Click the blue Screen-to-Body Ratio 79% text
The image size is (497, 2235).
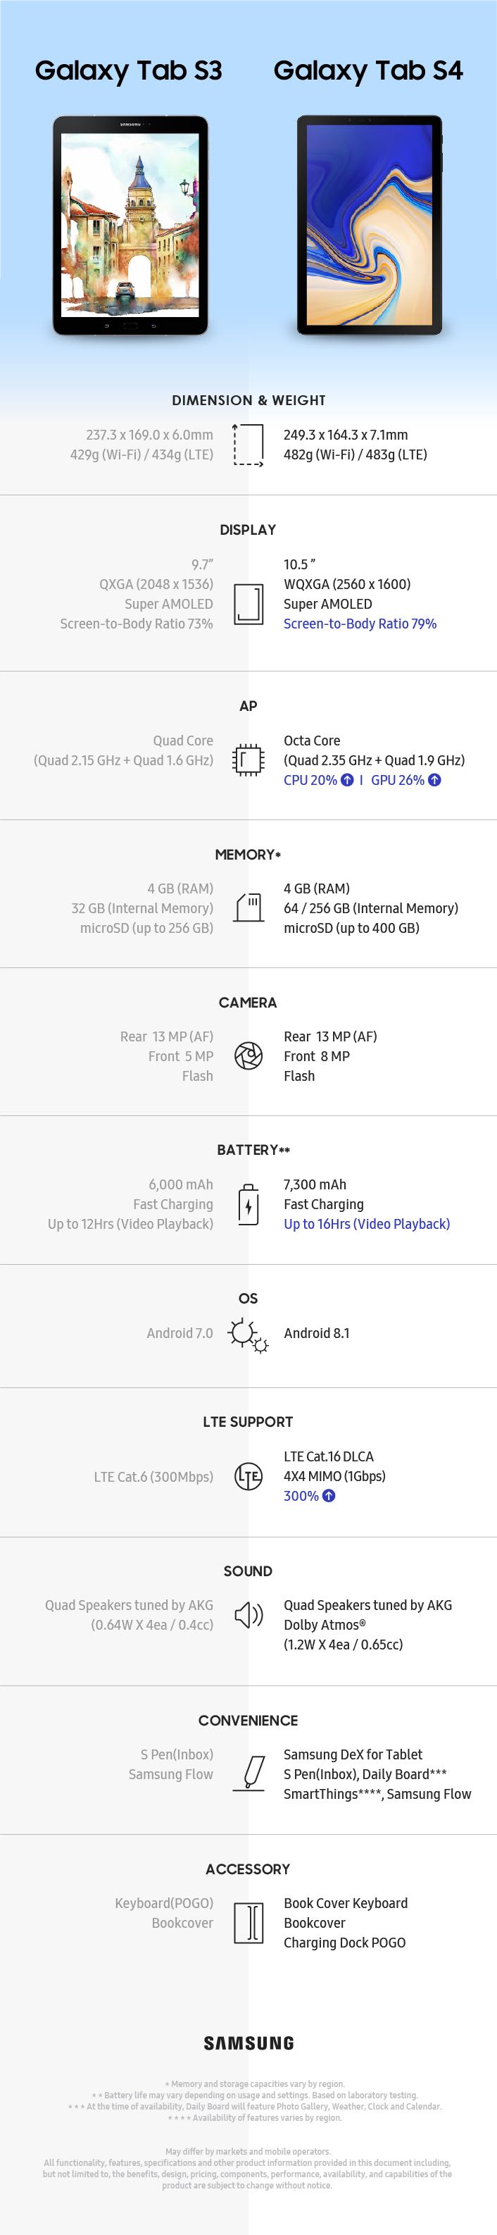(x=360, y=624)
